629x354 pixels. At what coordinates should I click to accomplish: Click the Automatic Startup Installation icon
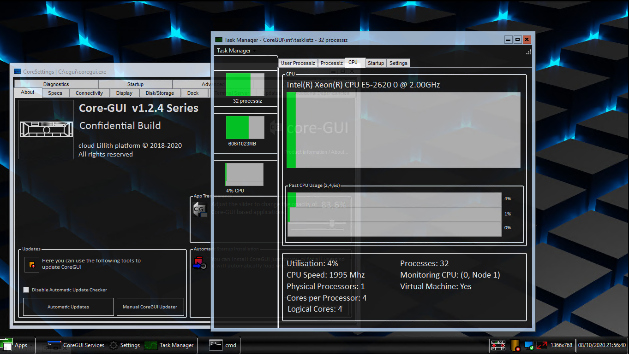pos(200,264)
